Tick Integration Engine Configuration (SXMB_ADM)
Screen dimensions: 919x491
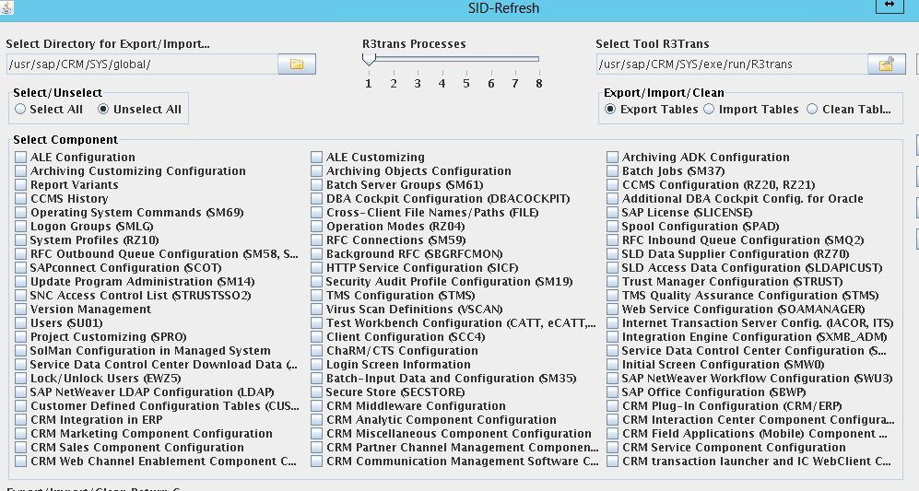click(x=612, y=337)
